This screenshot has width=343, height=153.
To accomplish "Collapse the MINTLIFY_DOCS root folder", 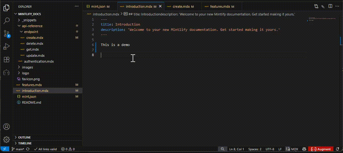I will point(48,14).
